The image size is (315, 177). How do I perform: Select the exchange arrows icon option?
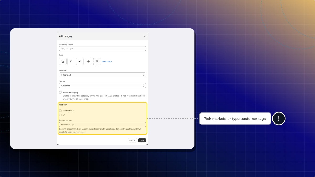tap(71, 61)
